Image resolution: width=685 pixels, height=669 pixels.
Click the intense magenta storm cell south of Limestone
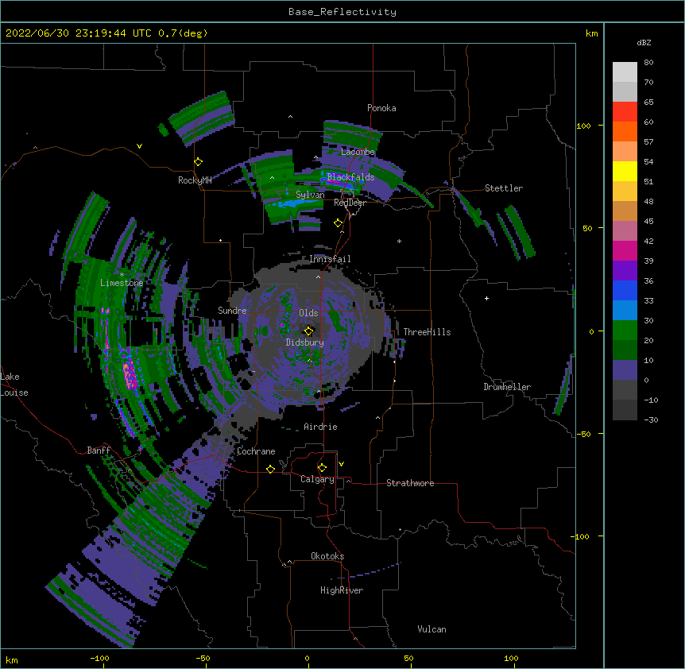[x=130, y=376]
